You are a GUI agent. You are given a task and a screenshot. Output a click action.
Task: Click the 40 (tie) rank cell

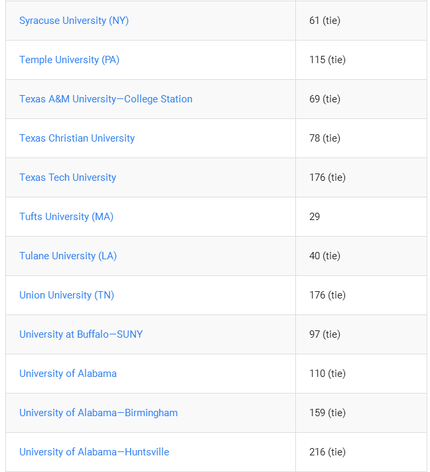click(361, 256)
